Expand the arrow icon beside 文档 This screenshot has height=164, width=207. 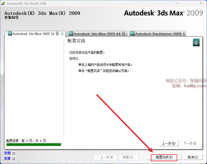[x=14, y=154]
